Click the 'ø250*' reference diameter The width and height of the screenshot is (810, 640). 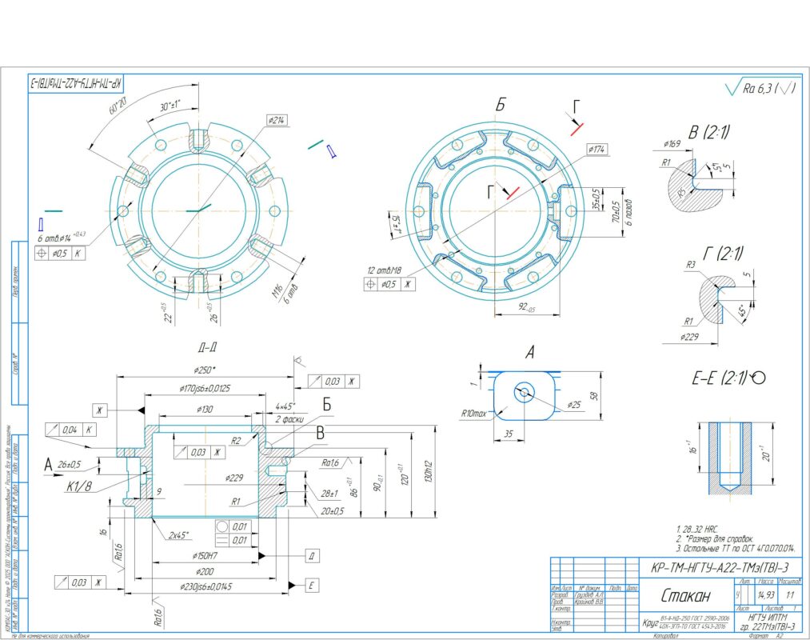pyautogui.click(x=205, y=370)
